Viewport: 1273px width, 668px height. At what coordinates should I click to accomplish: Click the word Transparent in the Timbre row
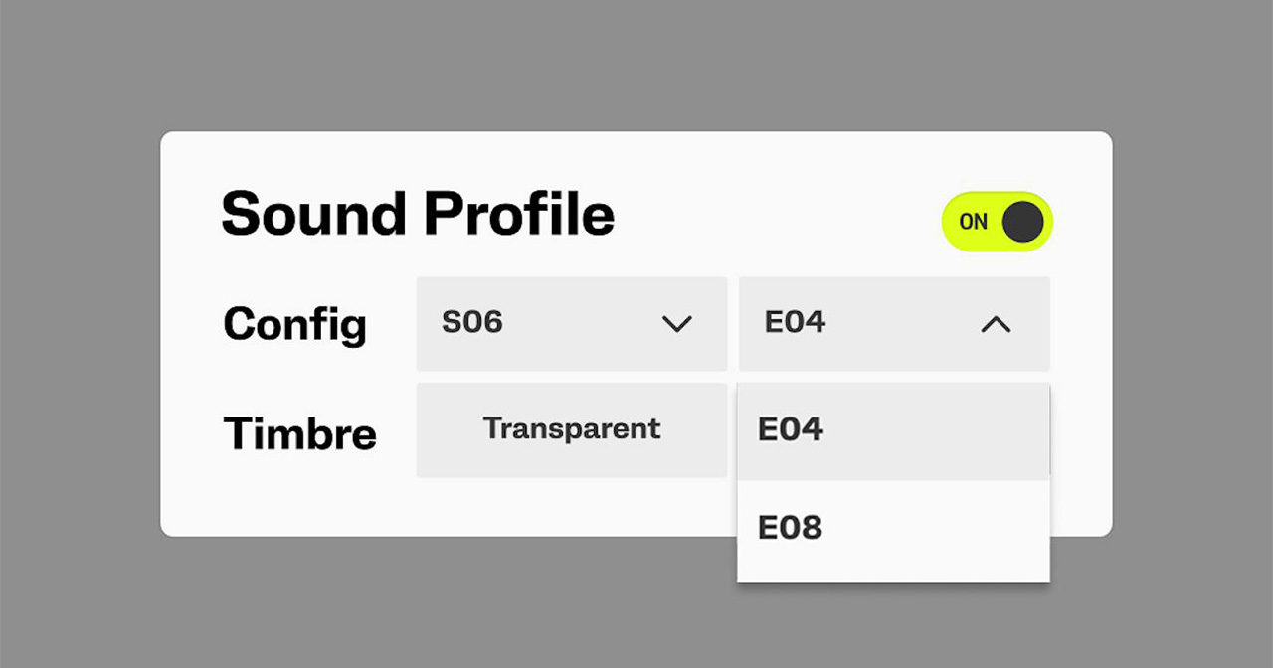571,428
